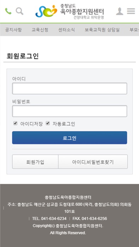Viewport: 139px width, 247px height.
Task: Click into the 비밀번호 input field
Action: pyautogui.click(x=69, y=111)
